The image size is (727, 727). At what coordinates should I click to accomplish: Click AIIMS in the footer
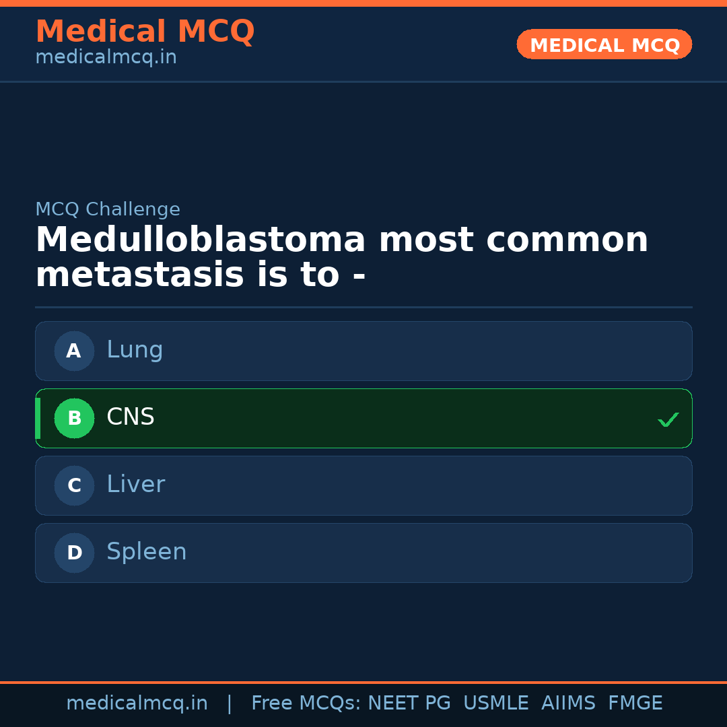pyautogui.click(x=568, y=703)
